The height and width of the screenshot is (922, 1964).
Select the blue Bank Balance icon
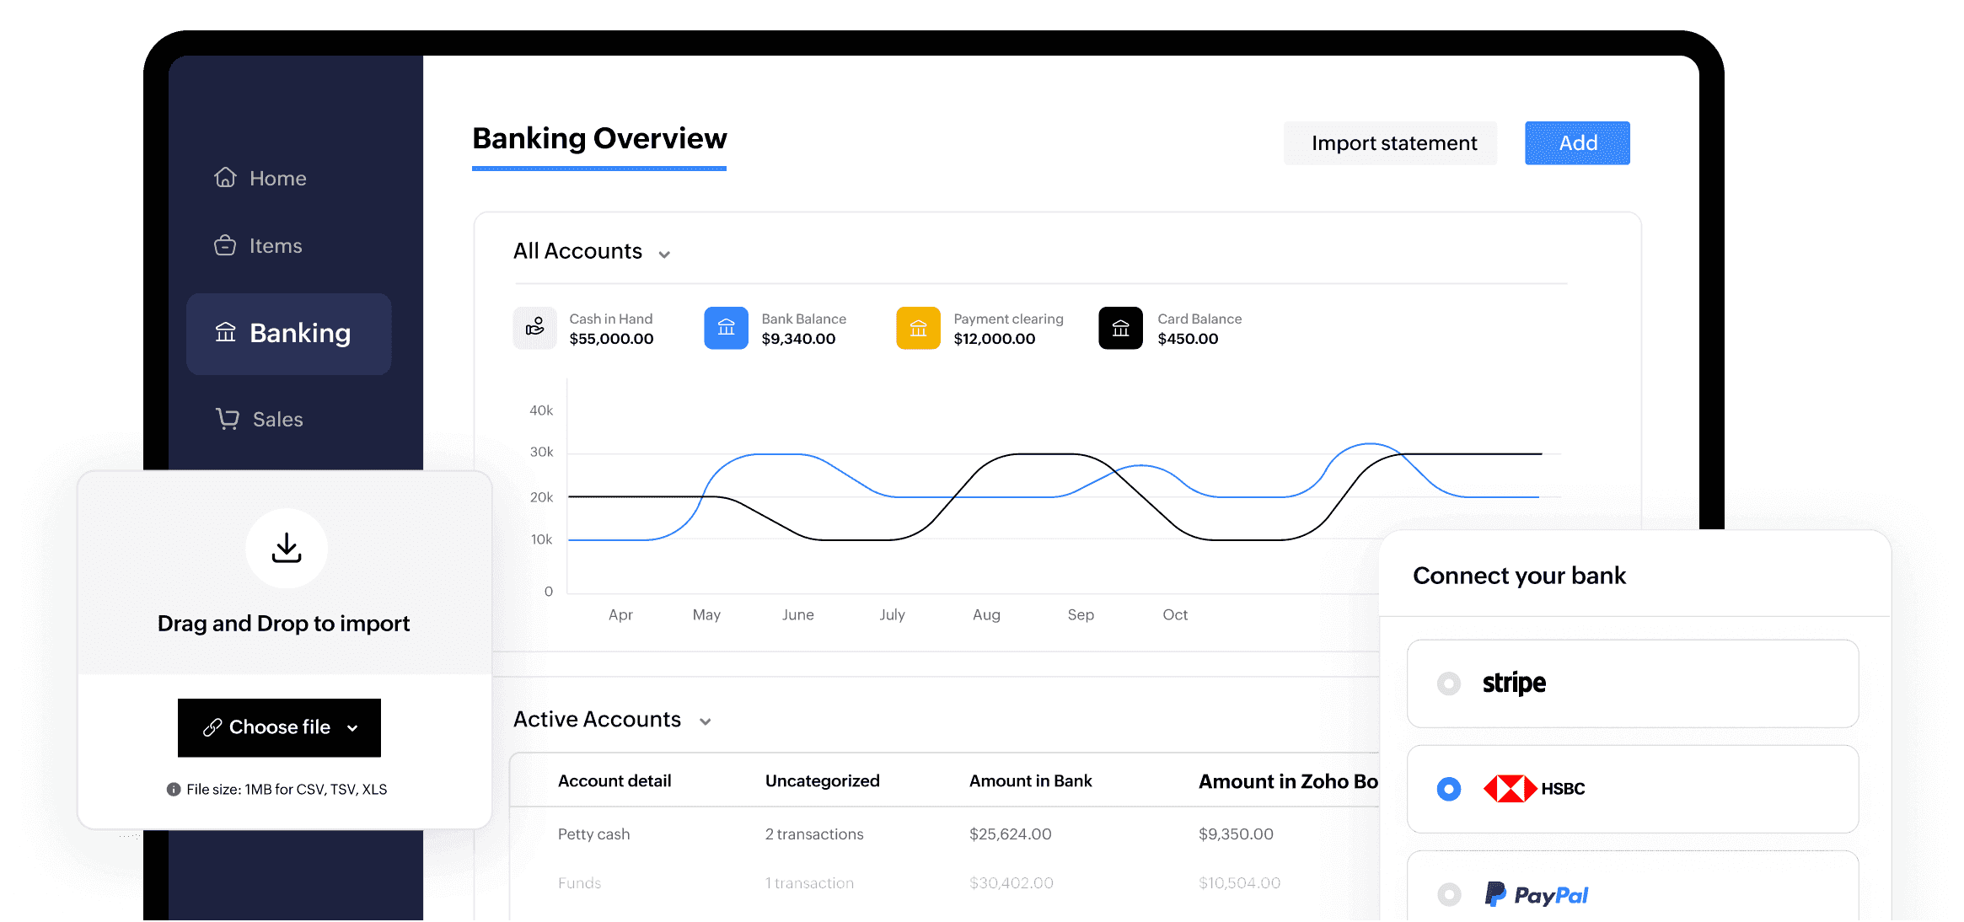726,328
